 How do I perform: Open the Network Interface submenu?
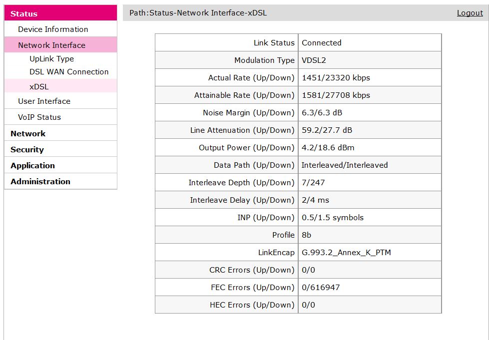coord(51,45)
